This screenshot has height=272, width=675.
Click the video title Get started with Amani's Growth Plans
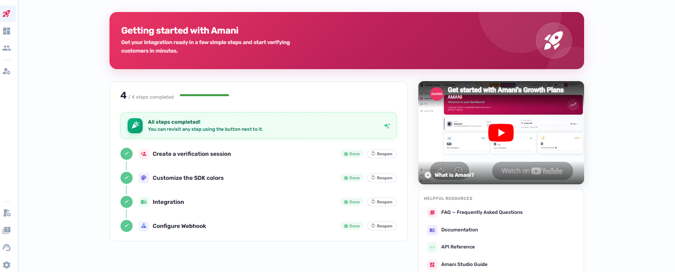point(505,90)
